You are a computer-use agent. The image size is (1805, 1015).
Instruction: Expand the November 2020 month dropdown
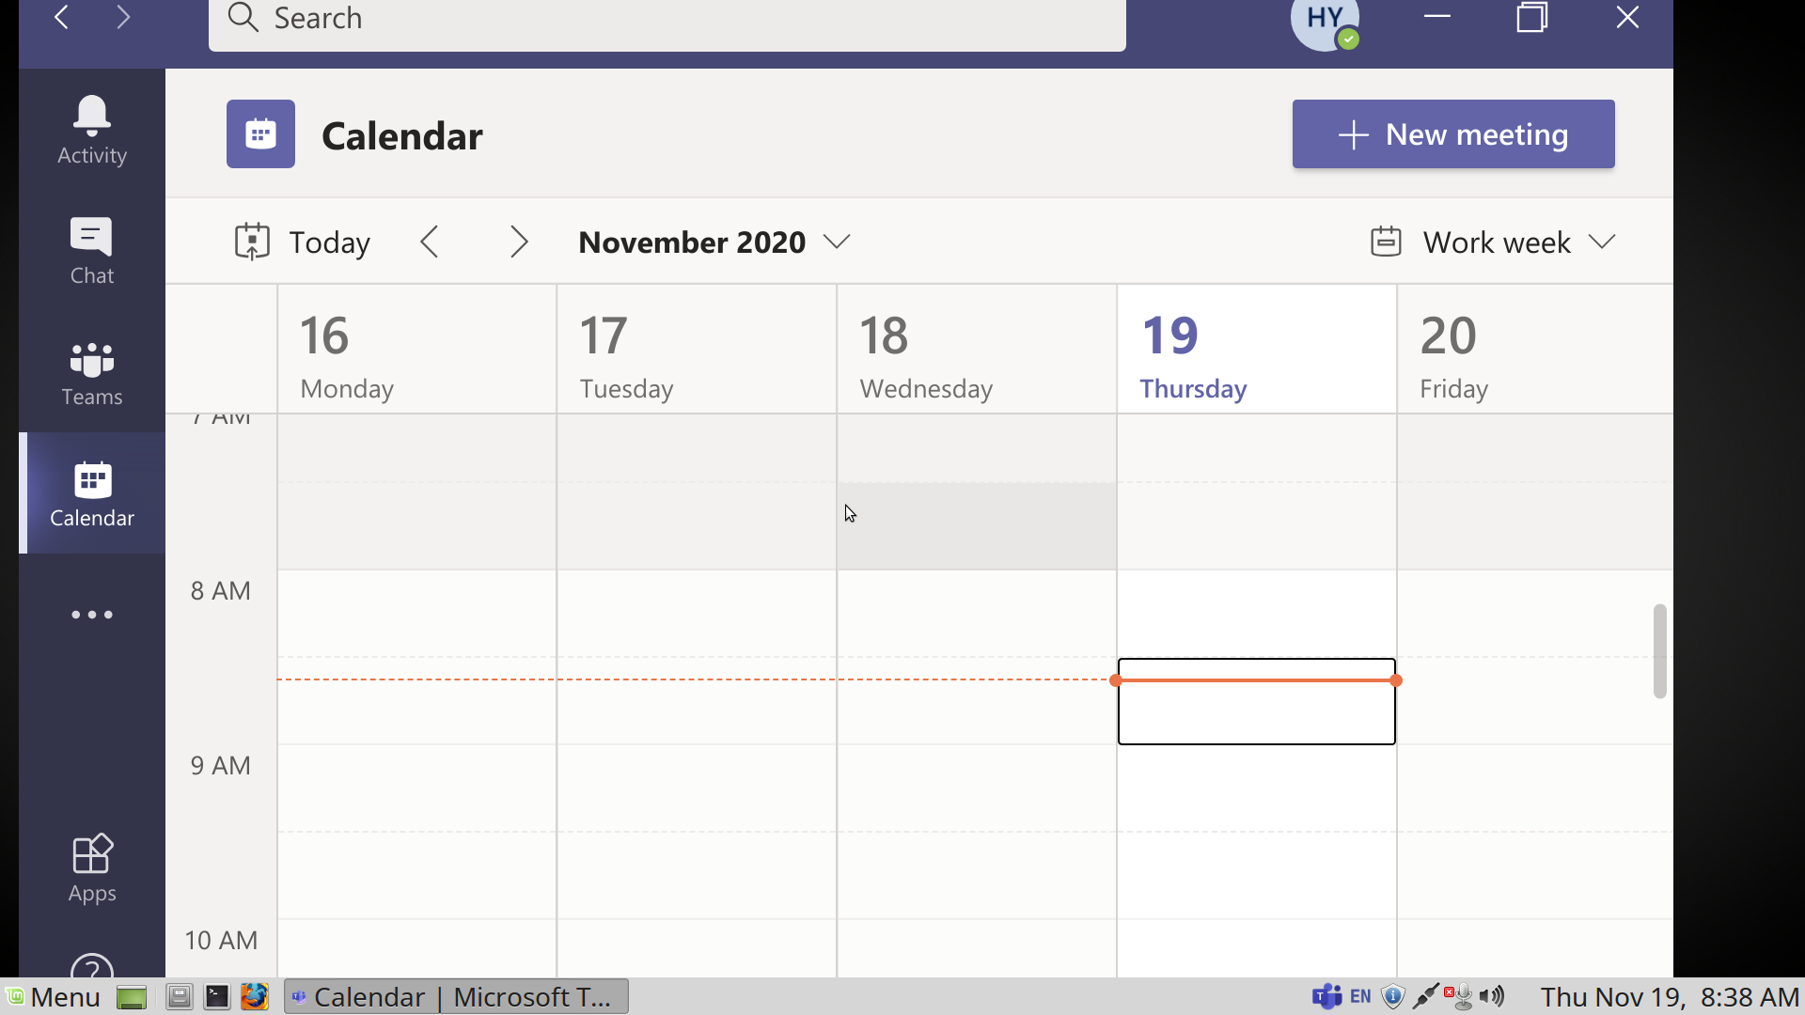(838, 242)
